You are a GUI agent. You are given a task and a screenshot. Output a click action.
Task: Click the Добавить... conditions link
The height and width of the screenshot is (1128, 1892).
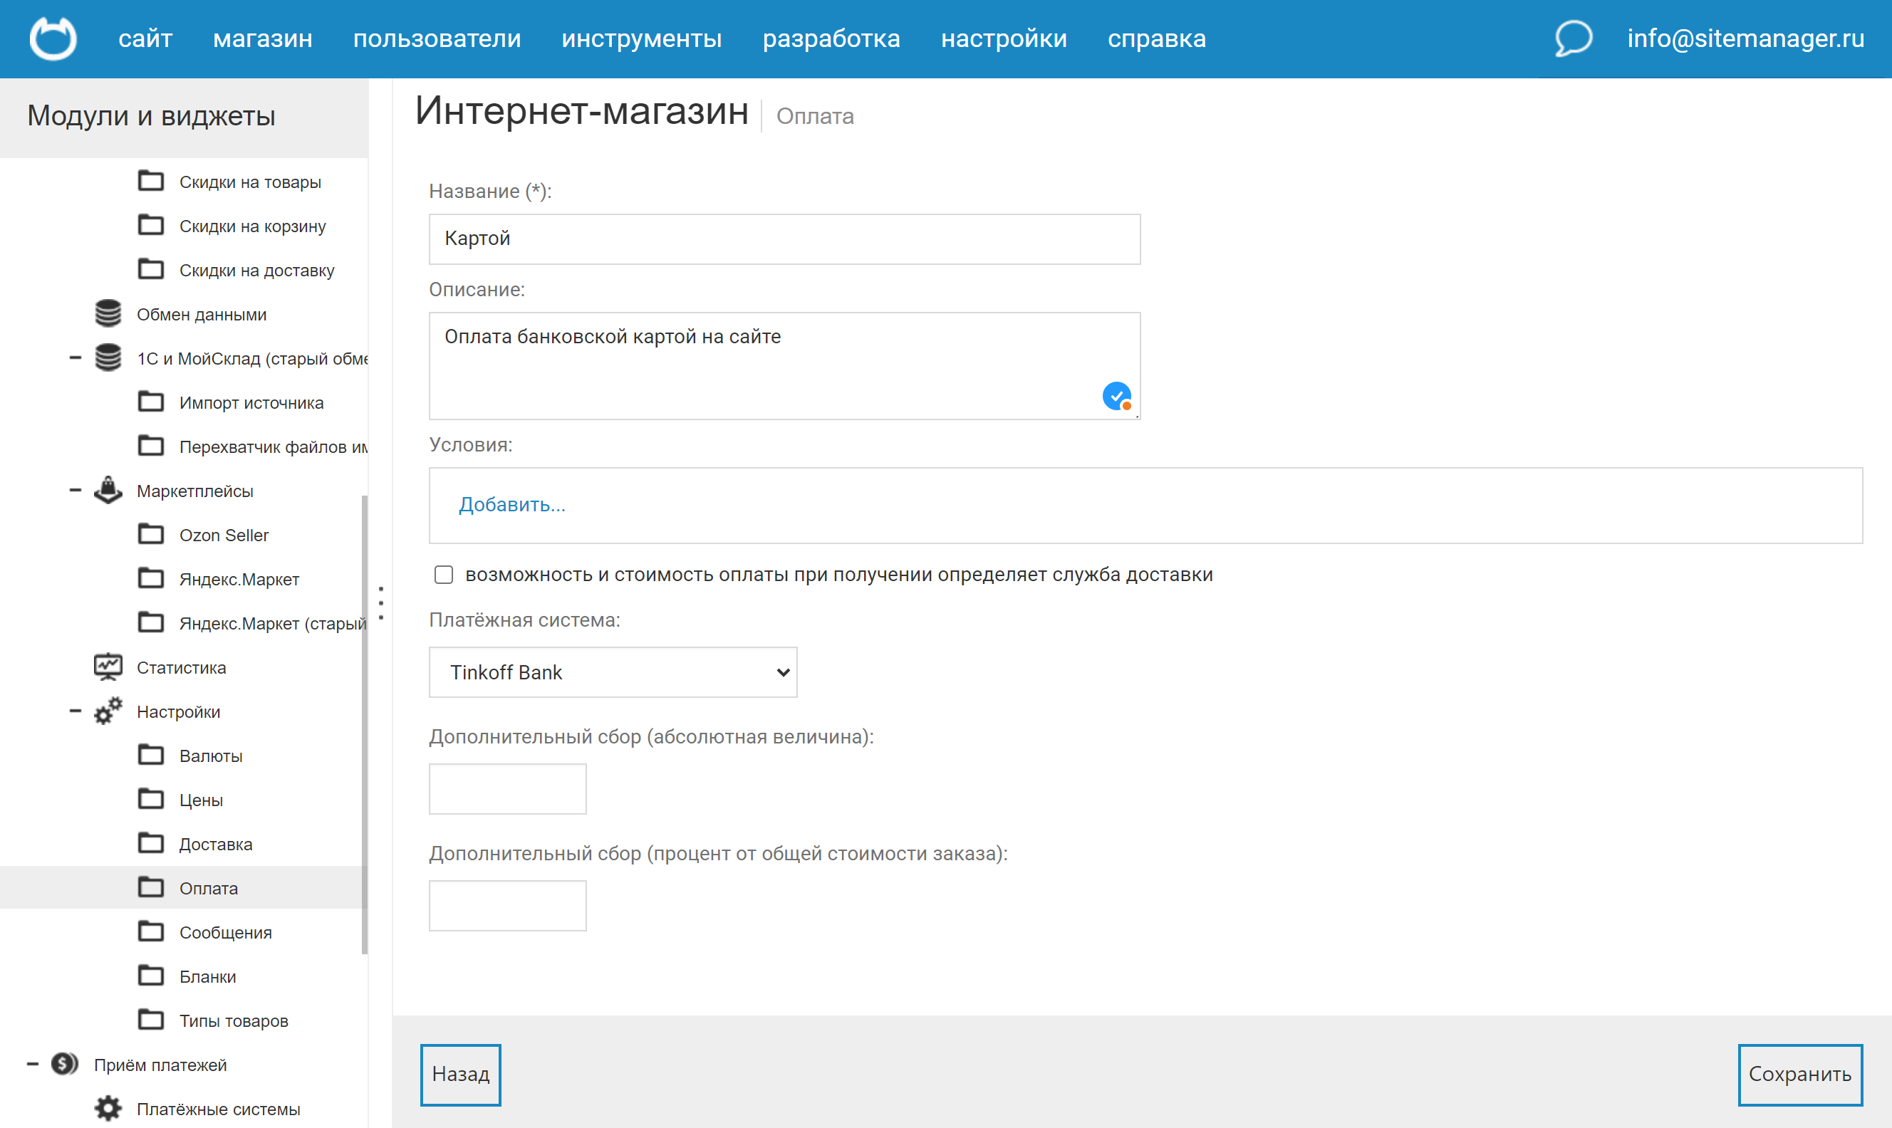coord(511,505)
